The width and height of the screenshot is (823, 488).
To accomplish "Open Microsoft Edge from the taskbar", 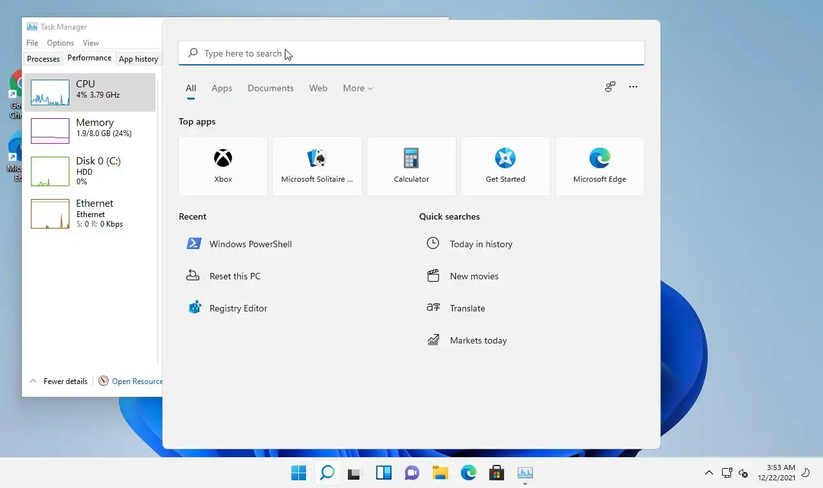I will tap(469, 473).
